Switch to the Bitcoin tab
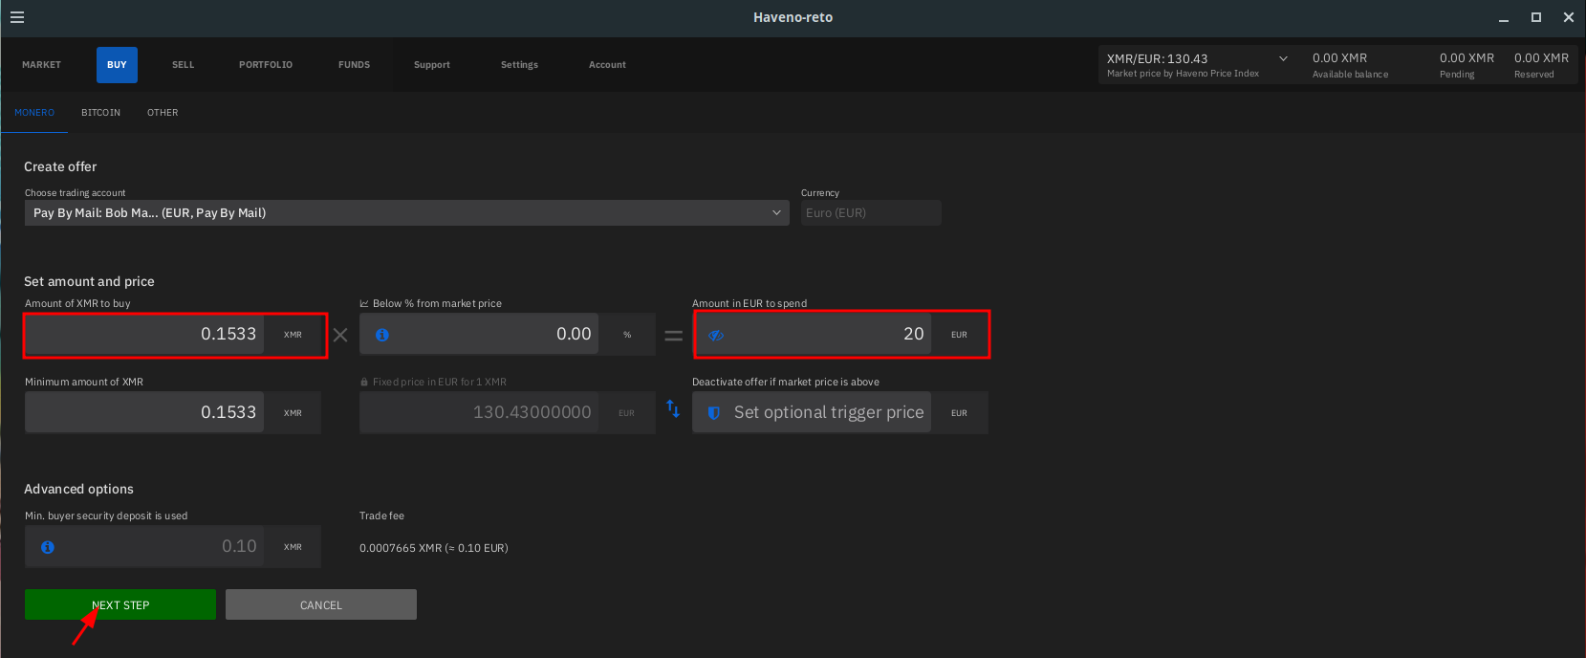1586x658 pixels. tap(100, 113)
